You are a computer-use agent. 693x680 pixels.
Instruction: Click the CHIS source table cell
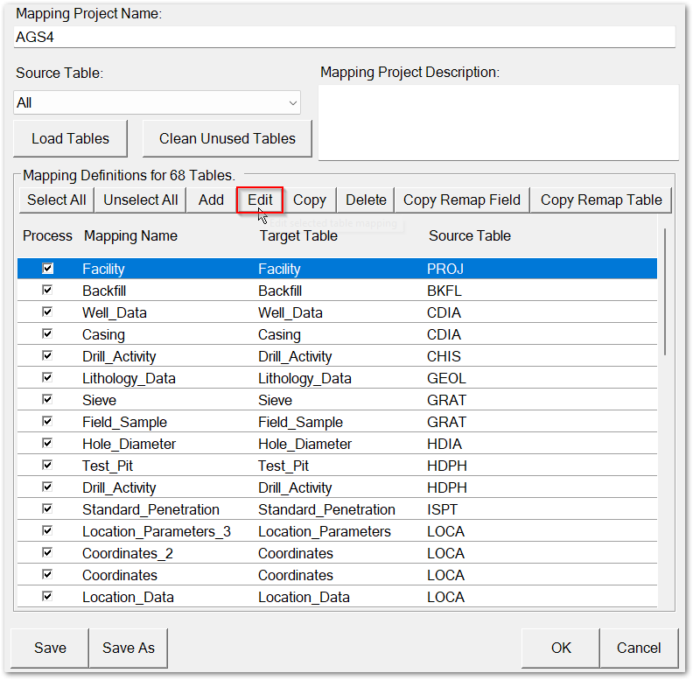tap(444, 356)
